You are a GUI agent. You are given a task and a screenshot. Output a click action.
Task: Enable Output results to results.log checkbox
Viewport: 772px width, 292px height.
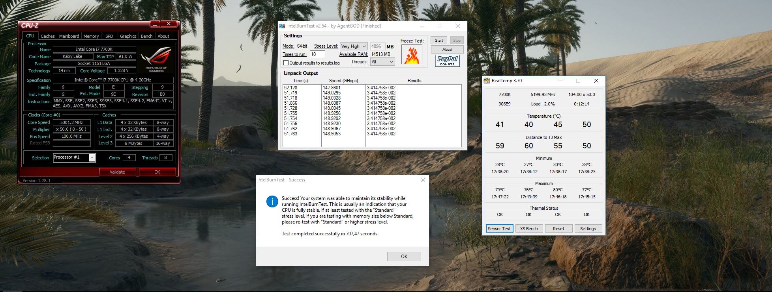click(x=286, y=63)
